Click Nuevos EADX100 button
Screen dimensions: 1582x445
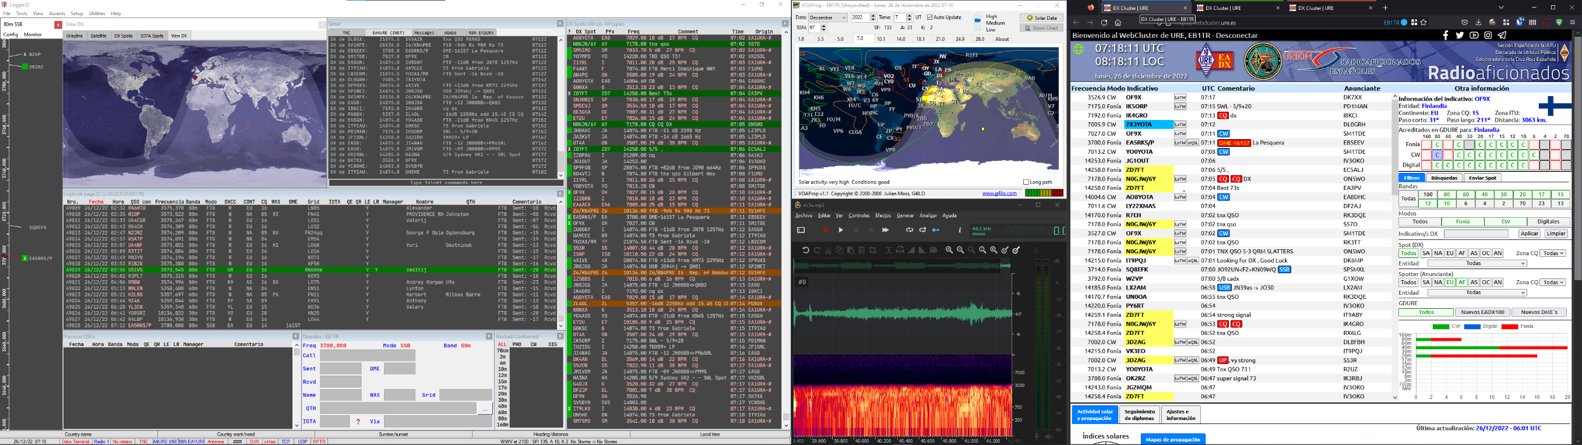point(1482,312)
